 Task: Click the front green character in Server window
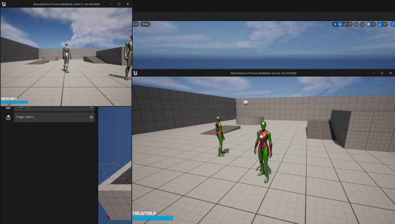click(263, 152)
